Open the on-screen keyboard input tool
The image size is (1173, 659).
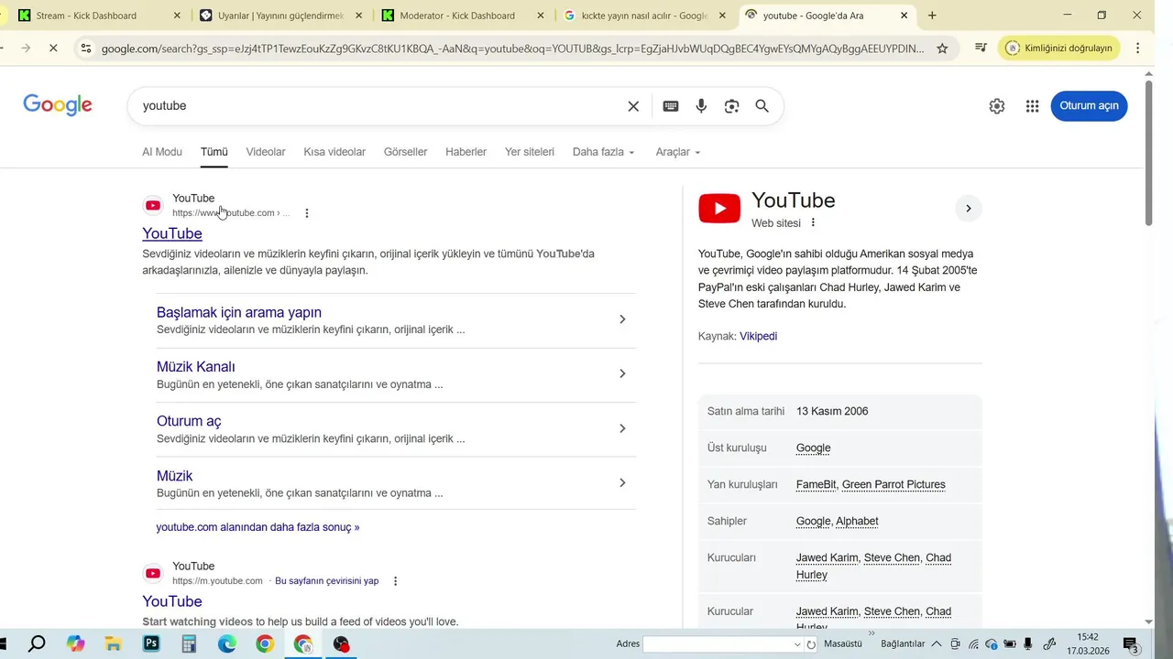[x=671, y=106]
